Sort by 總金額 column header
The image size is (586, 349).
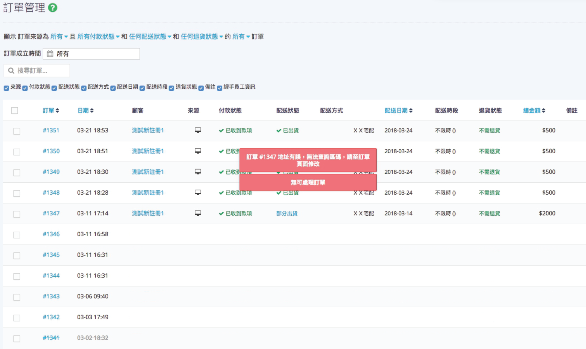[534, 111]
